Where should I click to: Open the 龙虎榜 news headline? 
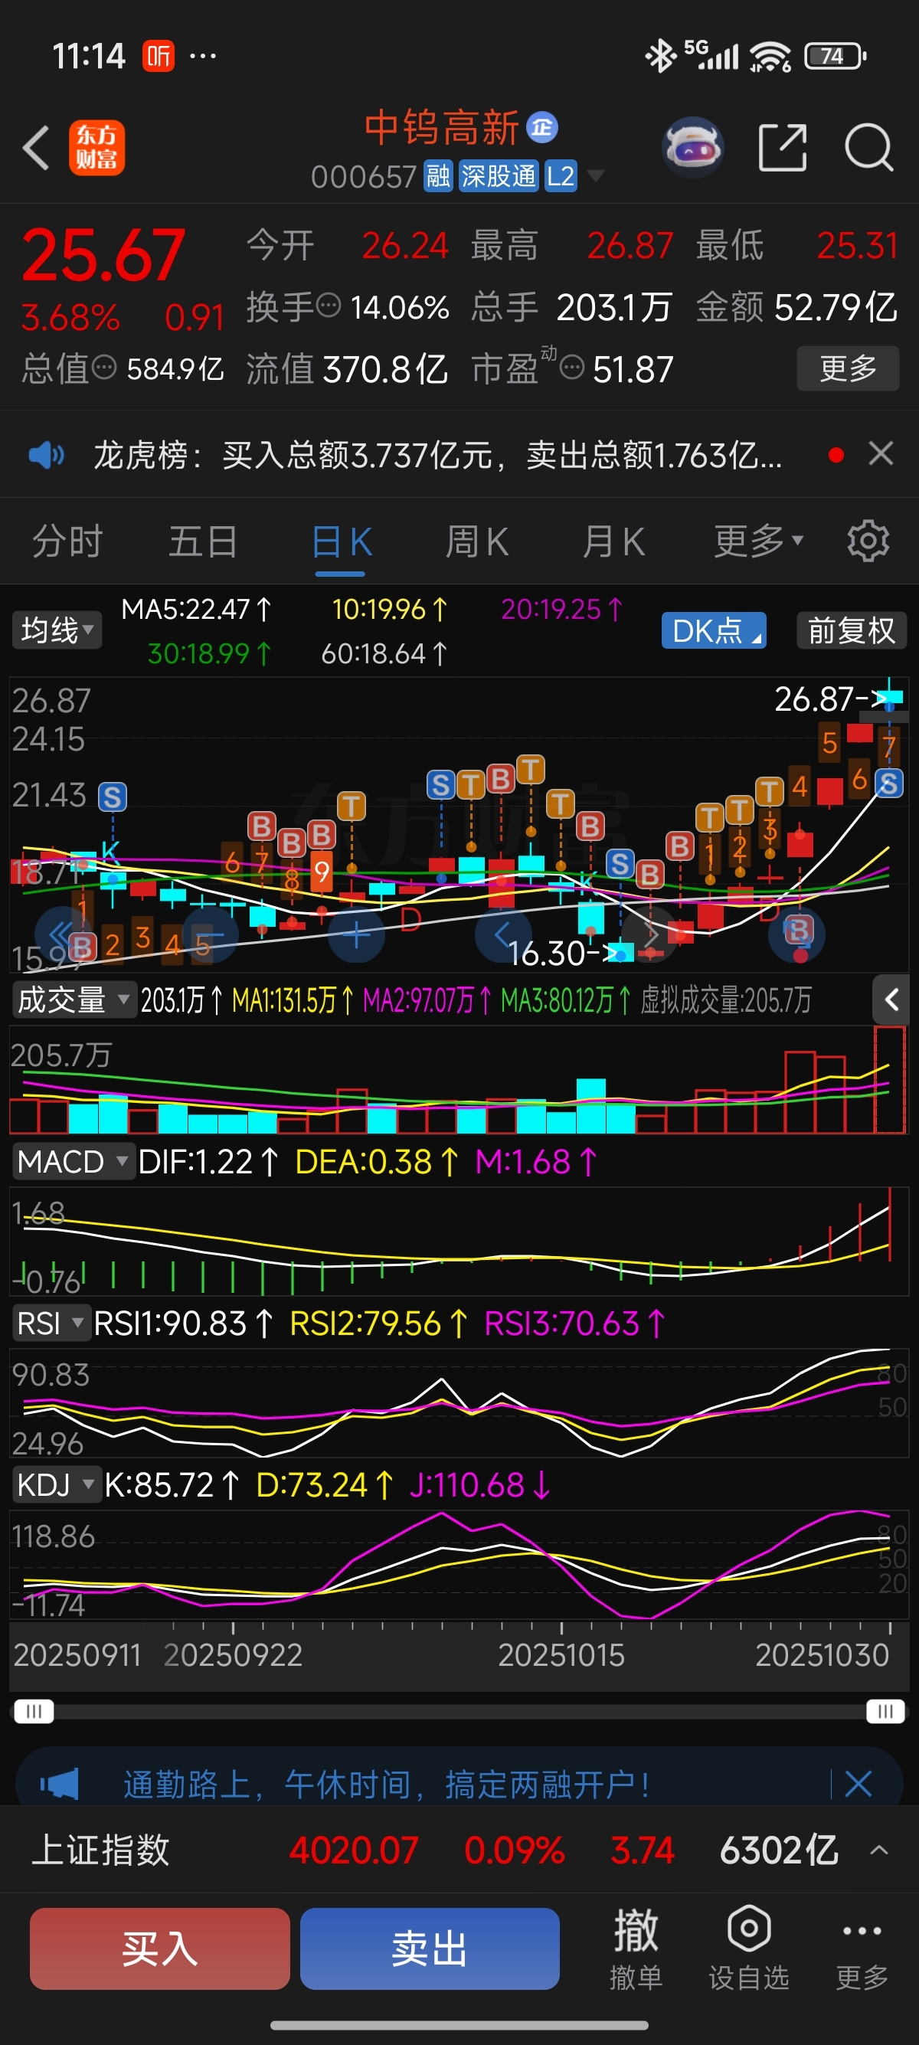click(x=438, y=455)
